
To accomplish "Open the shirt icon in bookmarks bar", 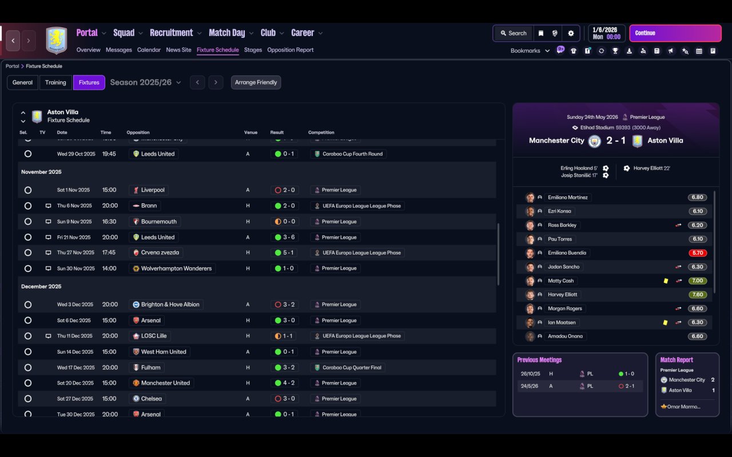I will 574,51.
